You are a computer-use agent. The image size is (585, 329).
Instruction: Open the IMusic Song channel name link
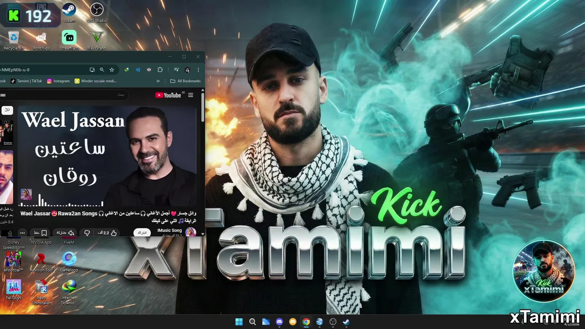(x=170, y=230)
